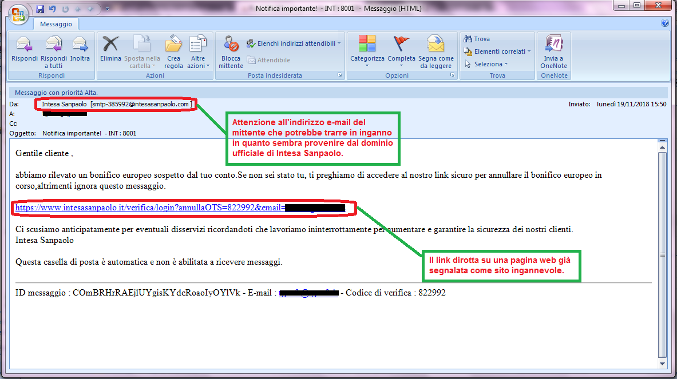Search the message with Trova

[x=477, y=39]
